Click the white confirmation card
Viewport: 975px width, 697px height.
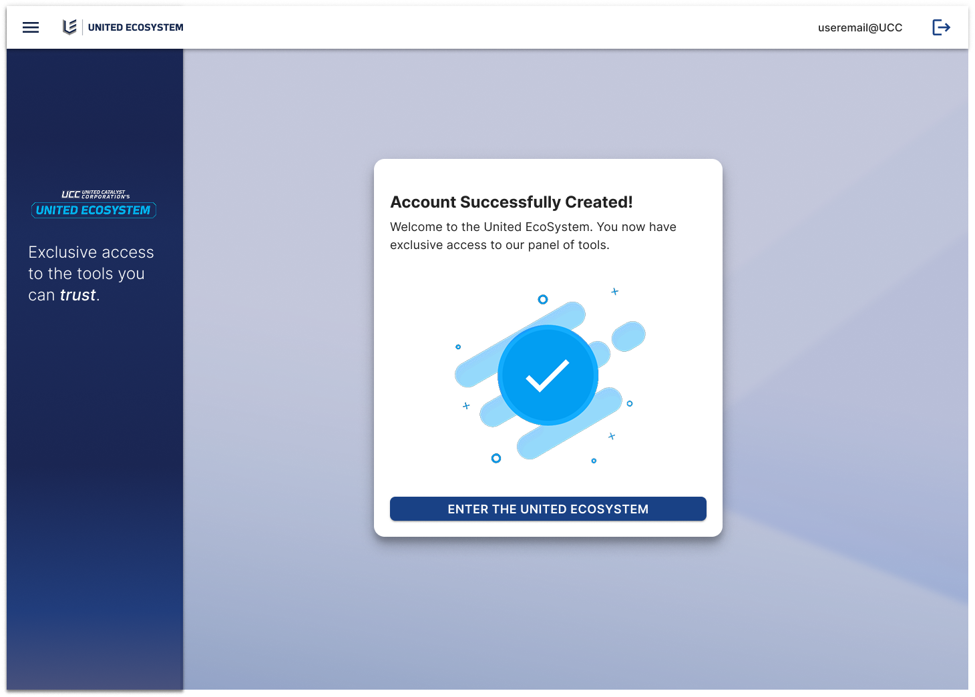[548, 348]
